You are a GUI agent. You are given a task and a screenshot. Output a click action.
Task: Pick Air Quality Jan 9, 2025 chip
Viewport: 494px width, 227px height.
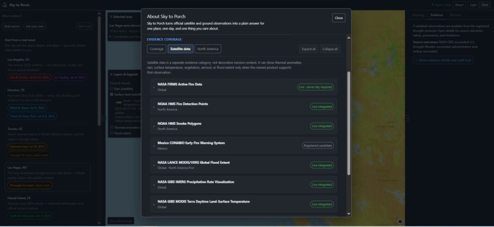[x=70, y=77]
